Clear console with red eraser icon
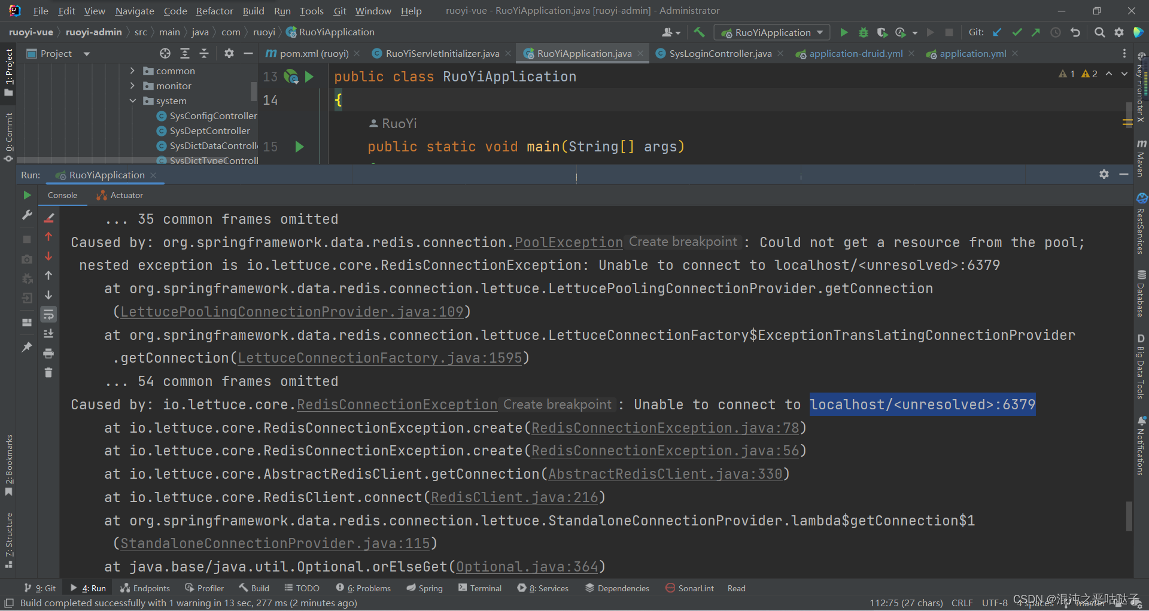The image size is (1149, 611). pyautogui.click(x=49, y=218)
